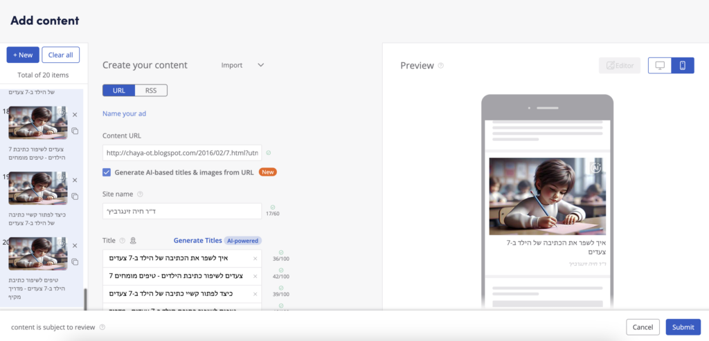This screenshot has width=709, height=341.
Task: Duplicate item 18 using the copy icon
Action: coord(75,131)
